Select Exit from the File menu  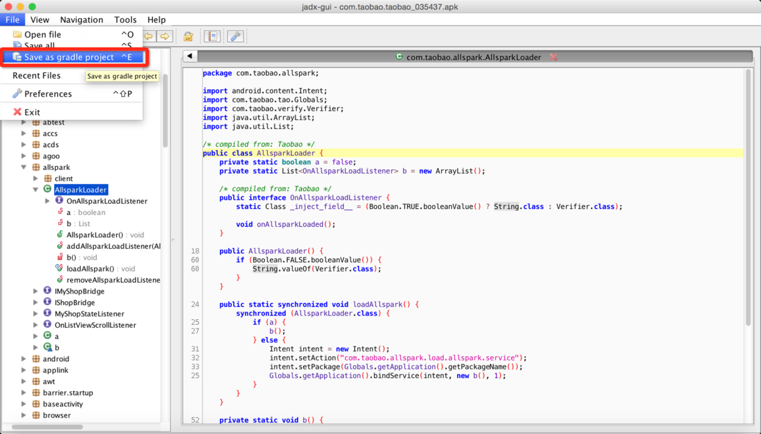pos(32,112)
